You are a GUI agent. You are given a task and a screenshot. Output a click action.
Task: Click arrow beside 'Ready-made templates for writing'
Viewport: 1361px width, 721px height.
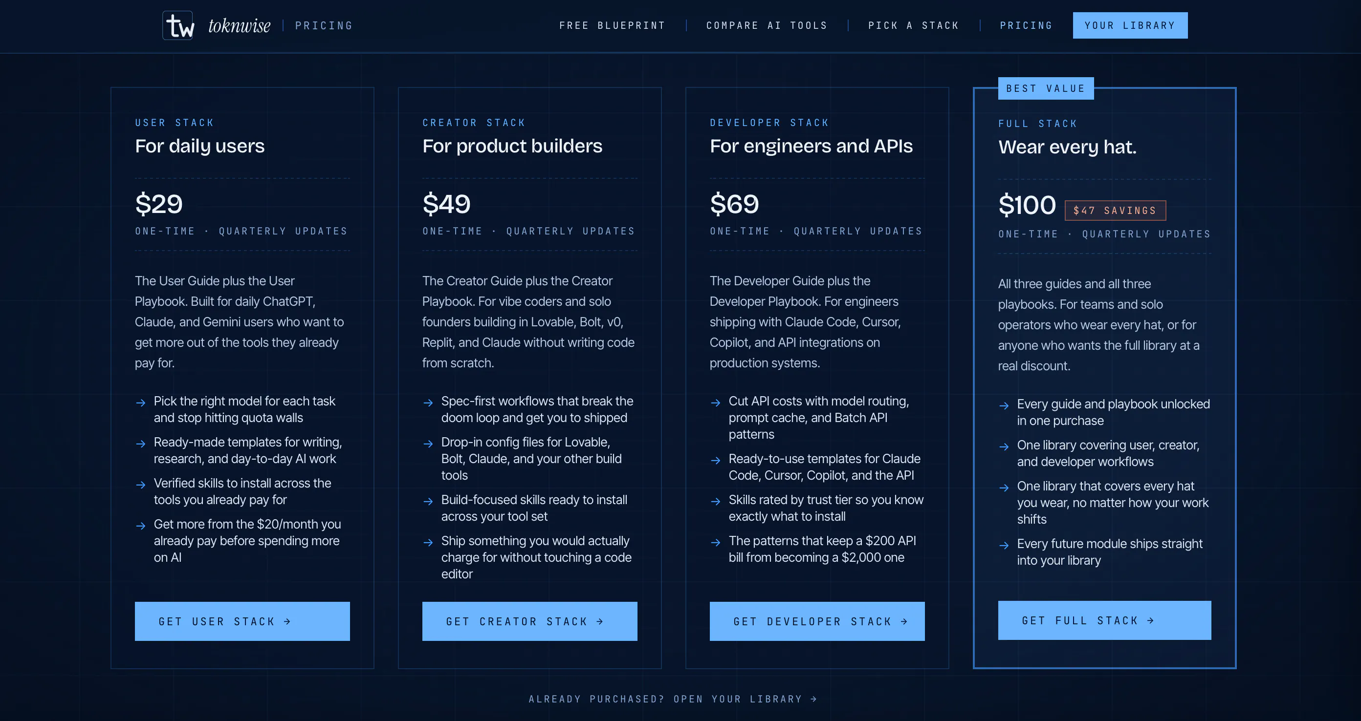pos(140,444)
